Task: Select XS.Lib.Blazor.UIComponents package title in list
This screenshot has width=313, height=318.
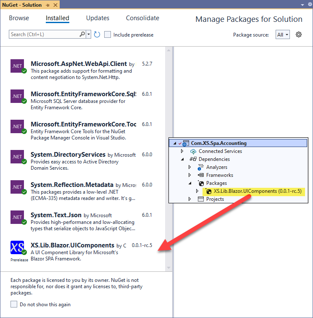Action: tap(72, 245)
